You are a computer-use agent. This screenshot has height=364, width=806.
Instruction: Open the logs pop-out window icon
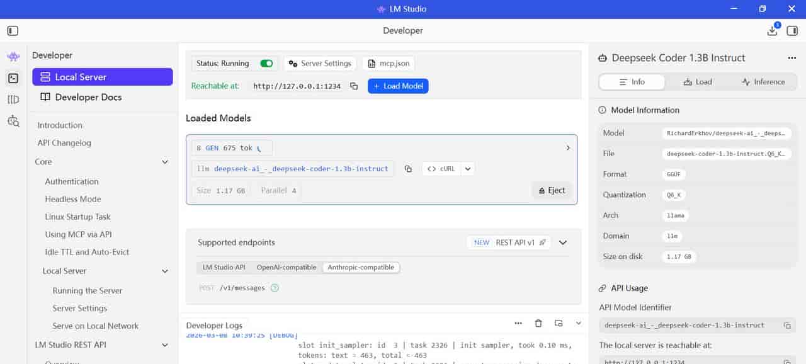tap(559, 323)
